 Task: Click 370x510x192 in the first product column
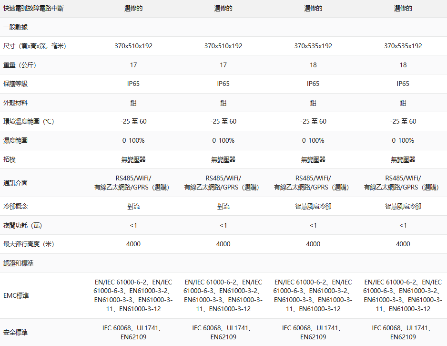(133, 46)
